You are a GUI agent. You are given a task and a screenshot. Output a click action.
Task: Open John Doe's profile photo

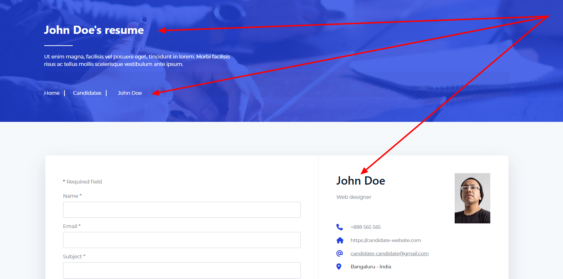pos(472,198)
